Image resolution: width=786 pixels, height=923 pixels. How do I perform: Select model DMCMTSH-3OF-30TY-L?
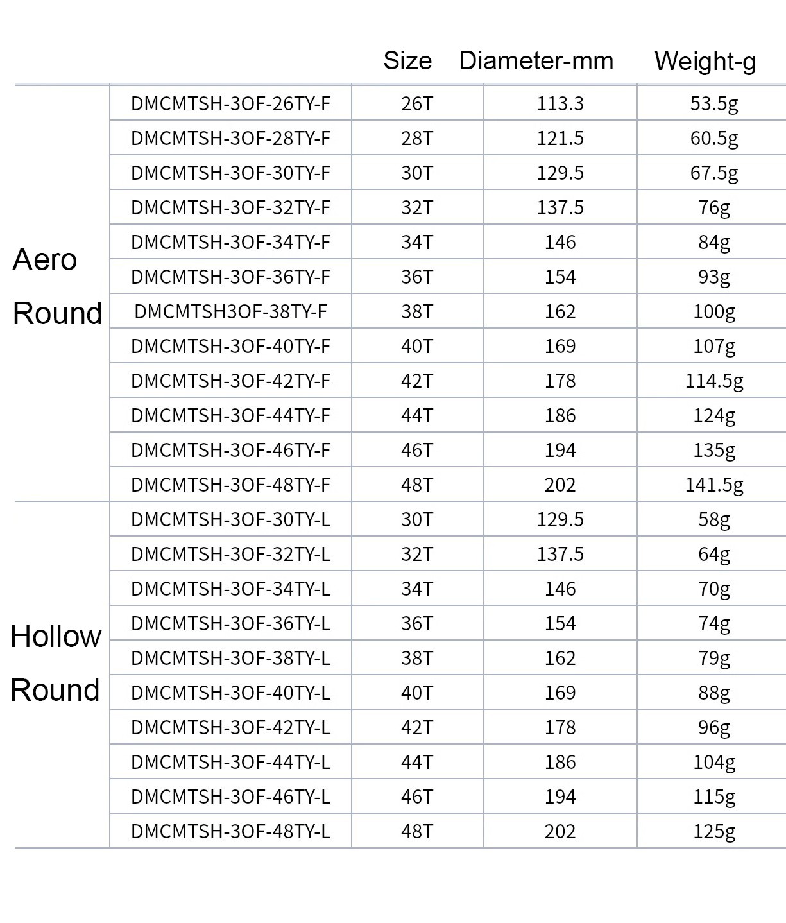(x=230, y=519)
